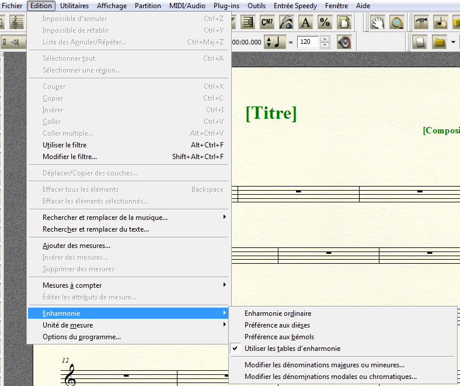Click Options du programme menu entry
The image size is (460, 386).
pyautogui.click(x=82, y=337)
